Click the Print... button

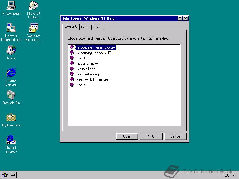click(151, 136)
